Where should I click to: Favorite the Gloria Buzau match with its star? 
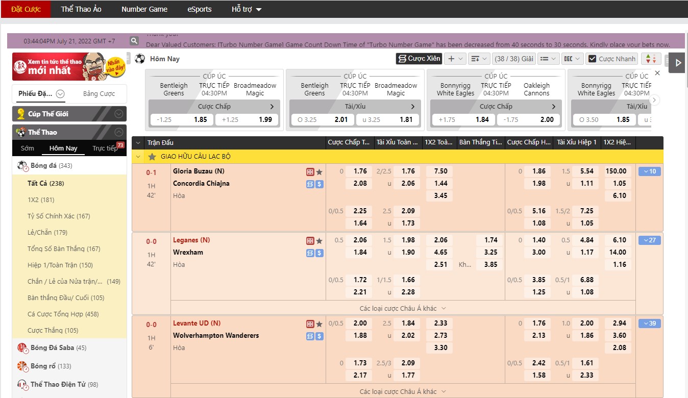(x=319, y=172)
